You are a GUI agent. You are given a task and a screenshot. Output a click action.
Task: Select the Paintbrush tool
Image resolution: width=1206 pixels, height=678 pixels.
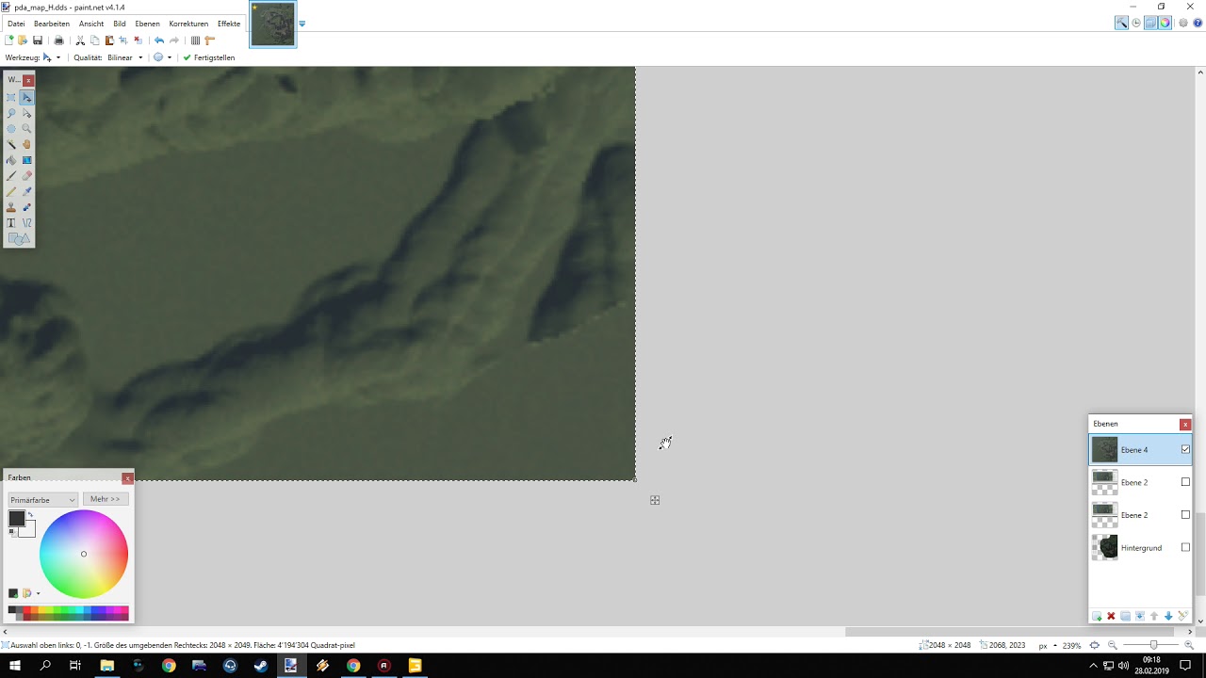point(11,176)
